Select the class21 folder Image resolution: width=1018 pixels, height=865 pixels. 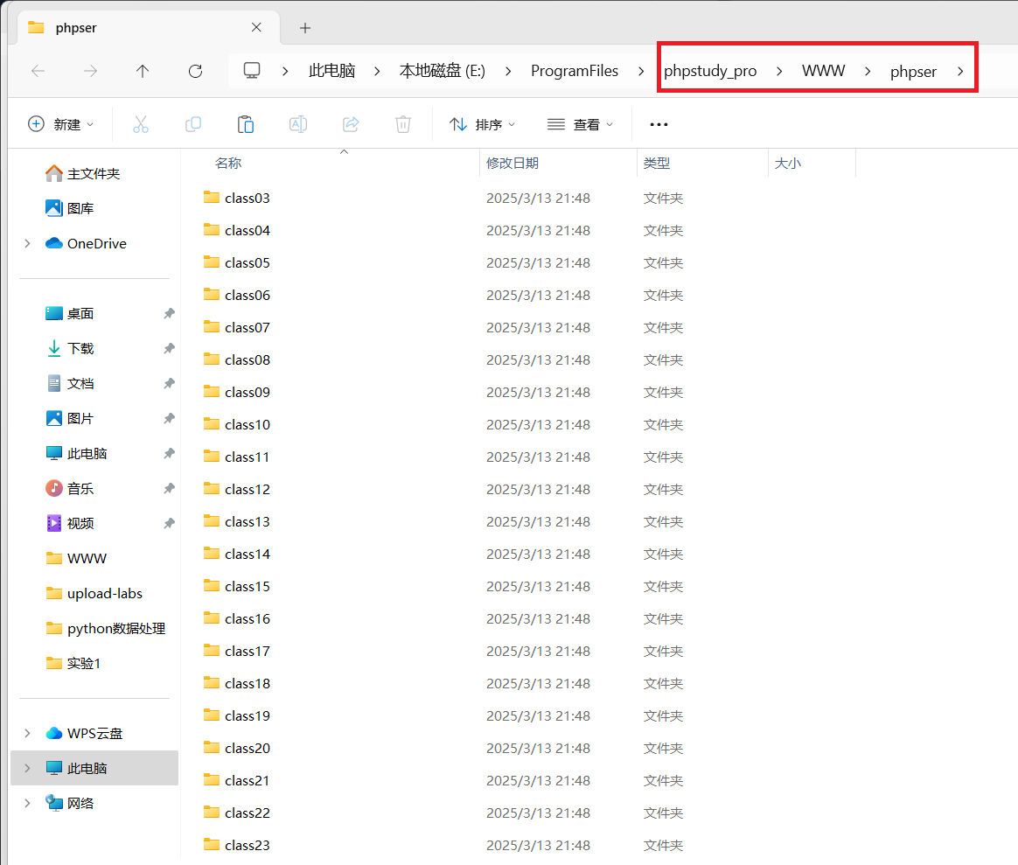click(x=248, y=781)
